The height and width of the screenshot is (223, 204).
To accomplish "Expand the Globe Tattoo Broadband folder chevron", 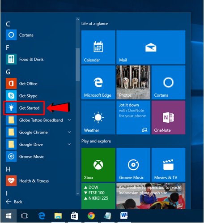I will [x=69, y=120].
